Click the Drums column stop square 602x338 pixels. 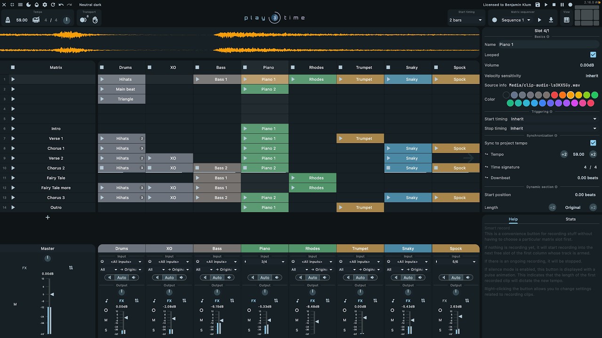[102, 68]
